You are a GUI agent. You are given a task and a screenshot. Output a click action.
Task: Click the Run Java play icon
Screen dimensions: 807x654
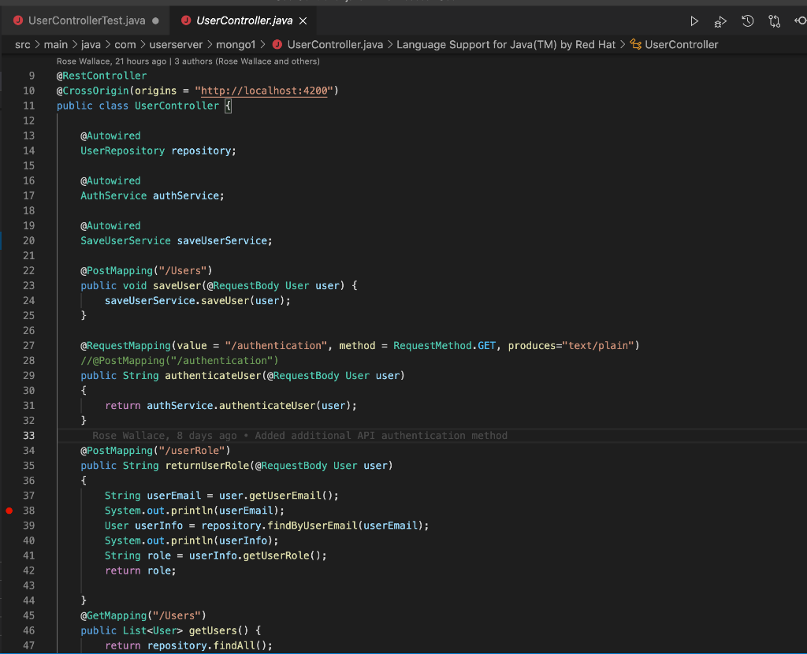(694, 21)
